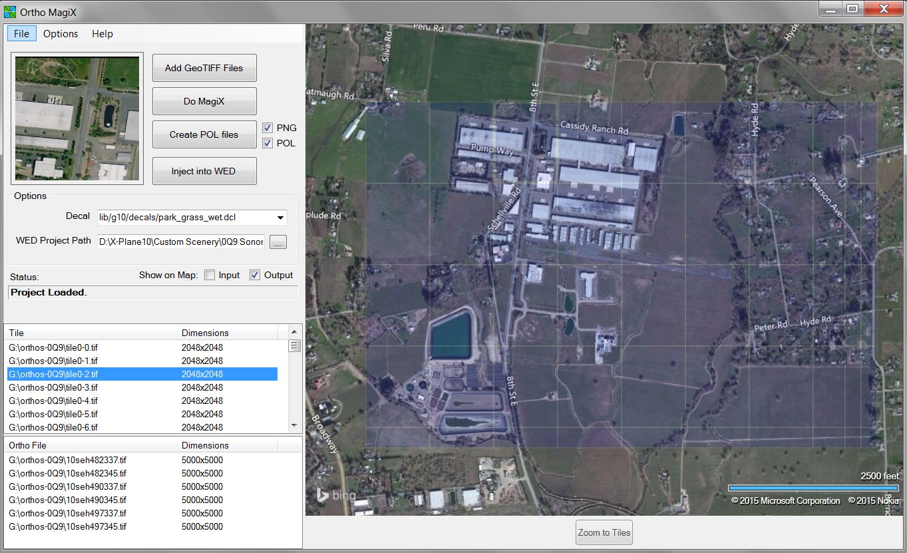The image size is (907, 553).
Task: Uncheck the POL checkbox
Action: click(268, 143)
